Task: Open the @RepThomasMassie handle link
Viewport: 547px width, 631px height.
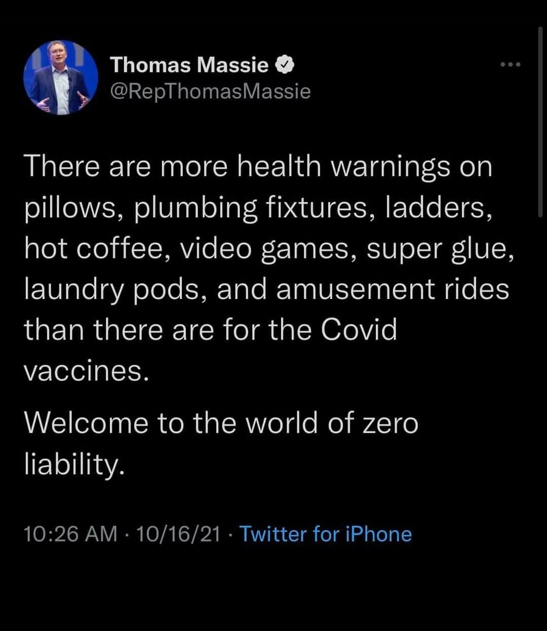Action: pyautogui.click(x=210, y=91)
